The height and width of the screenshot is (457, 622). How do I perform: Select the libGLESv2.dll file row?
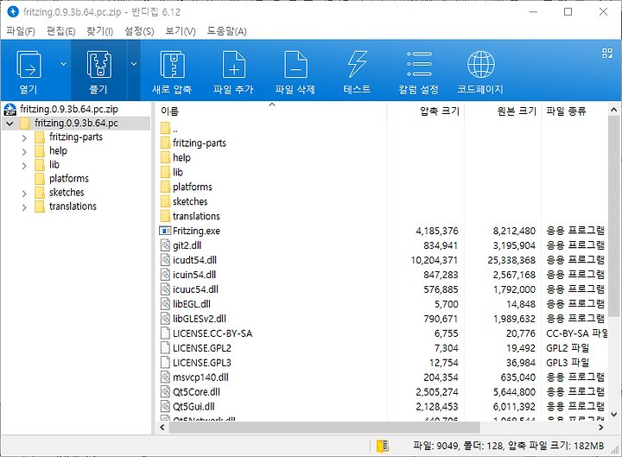pyautogui.click(x=382, y=319)
